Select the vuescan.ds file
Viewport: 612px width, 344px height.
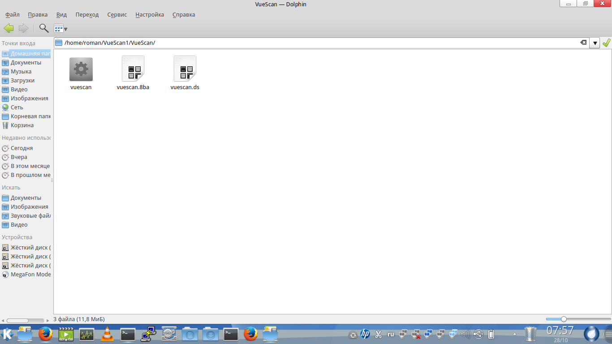tap(185, 73)
